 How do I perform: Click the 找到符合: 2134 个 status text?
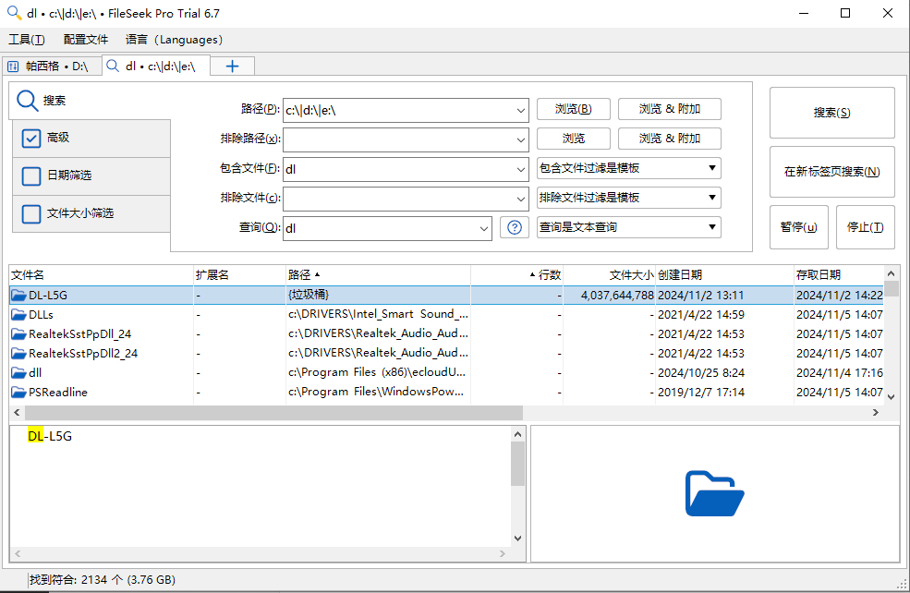(103, 580)
